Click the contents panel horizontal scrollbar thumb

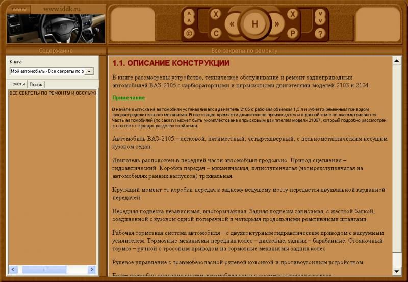coord(44,269)
